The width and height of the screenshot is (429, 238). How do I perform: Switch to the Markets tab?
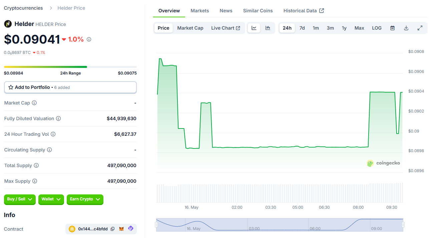coord(200,11)
